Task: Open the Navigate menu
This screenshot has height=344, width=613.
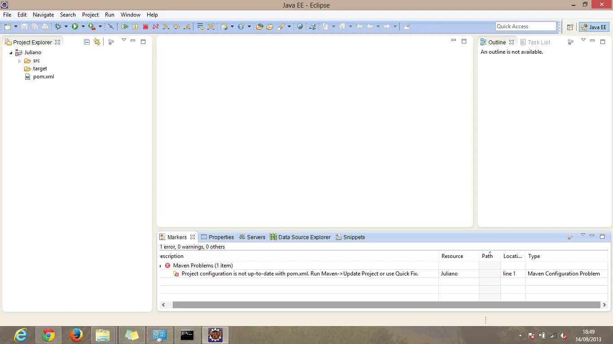Action: [43, 15]
